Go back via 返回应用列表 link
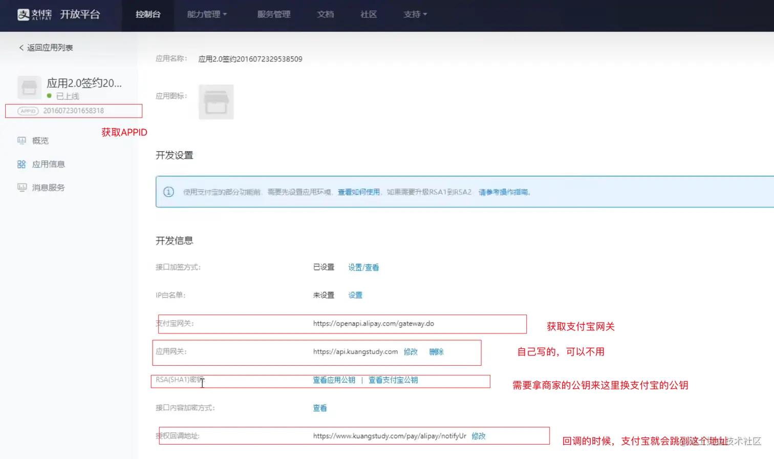This screenshot has width=774, height=459. [50, 48]
